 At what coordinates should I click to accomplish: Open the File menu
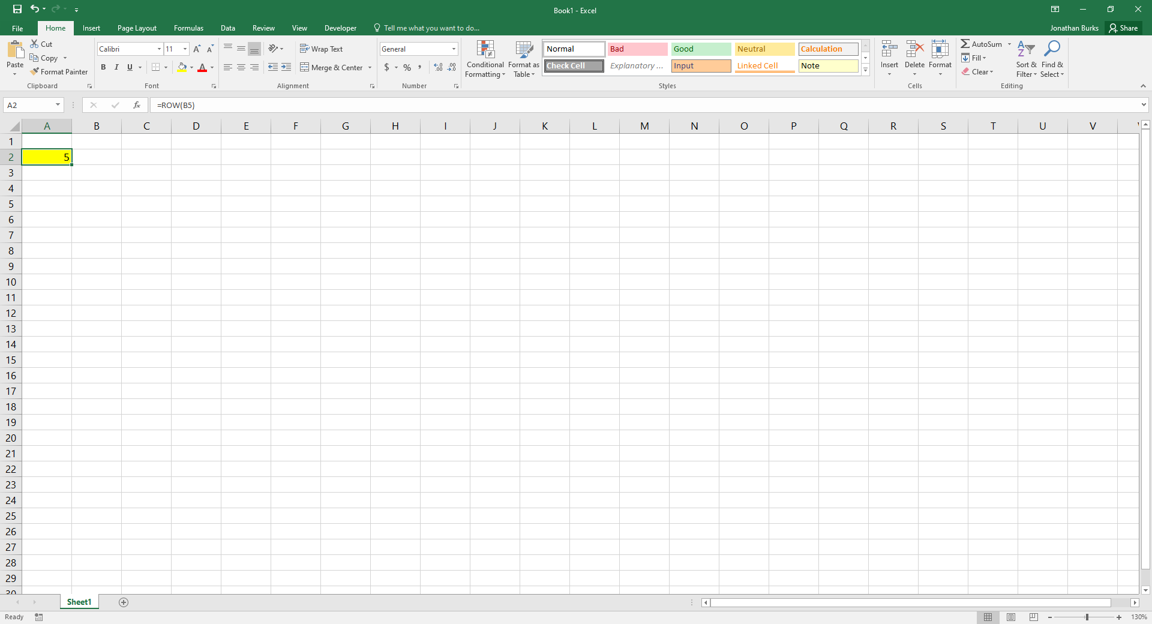(x=17, y=28)
